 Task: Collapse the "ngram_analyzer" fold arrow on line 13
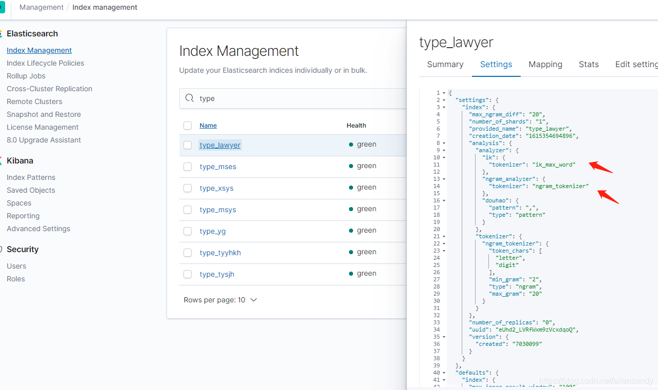pos(444,179)
